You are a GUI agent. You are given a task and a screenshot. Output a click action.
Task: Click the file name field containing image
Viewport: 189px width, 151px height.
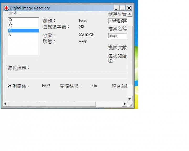point(118,36)
